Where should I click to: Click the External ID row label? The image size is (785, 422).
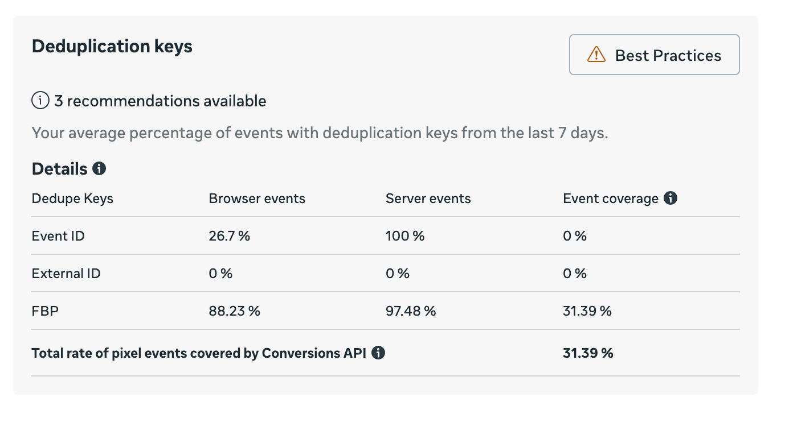pyautogui.click(x=66, y=274)
